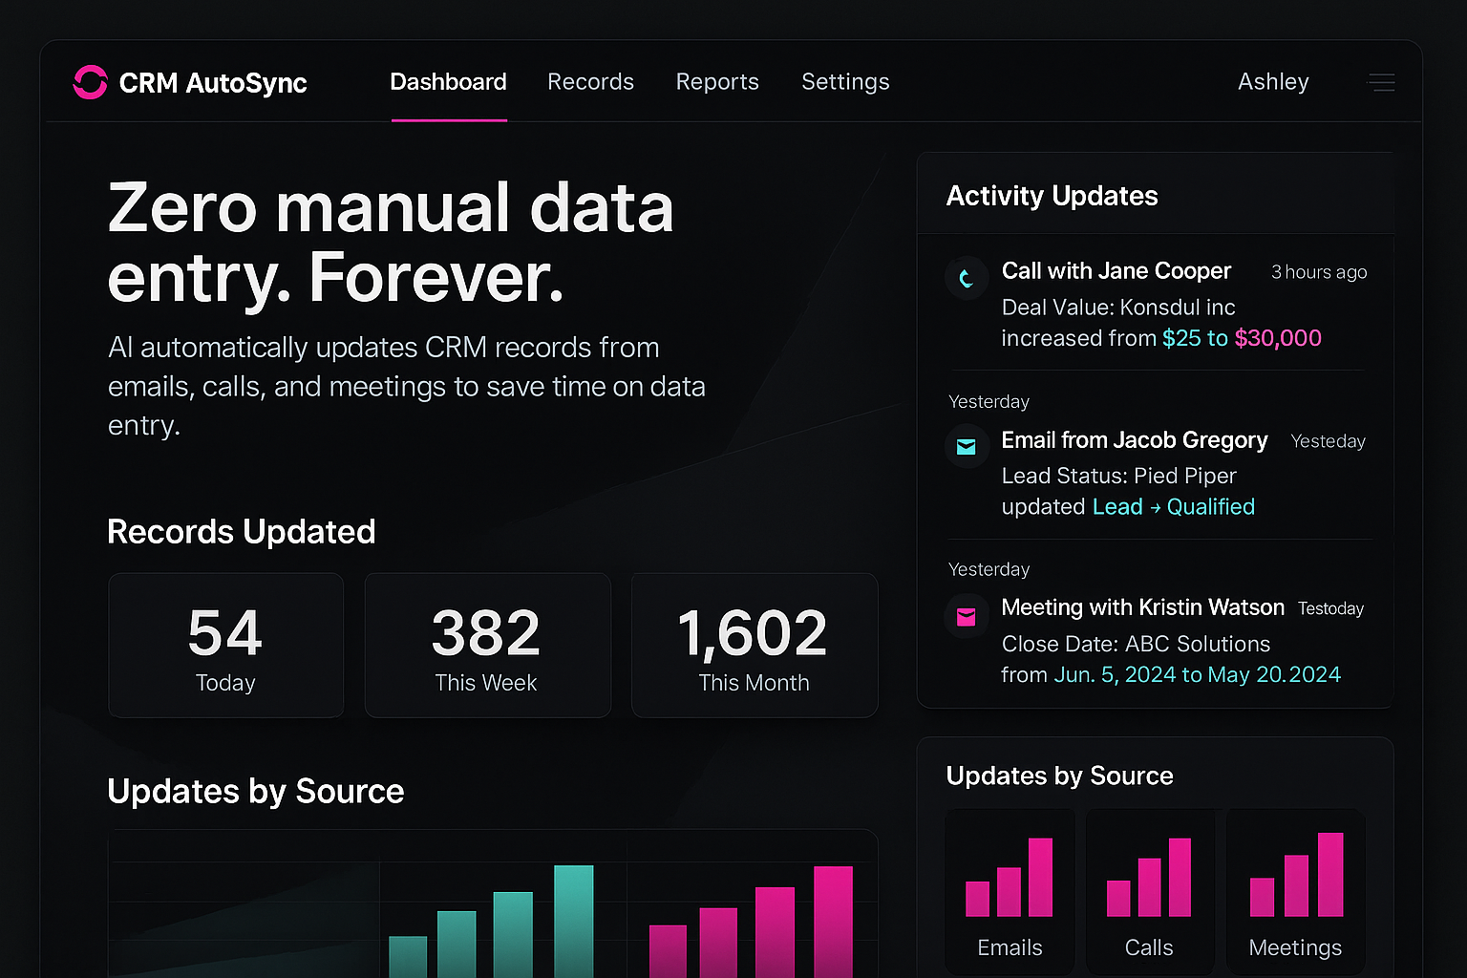Select the 54 Today records card

coord(225,646)
